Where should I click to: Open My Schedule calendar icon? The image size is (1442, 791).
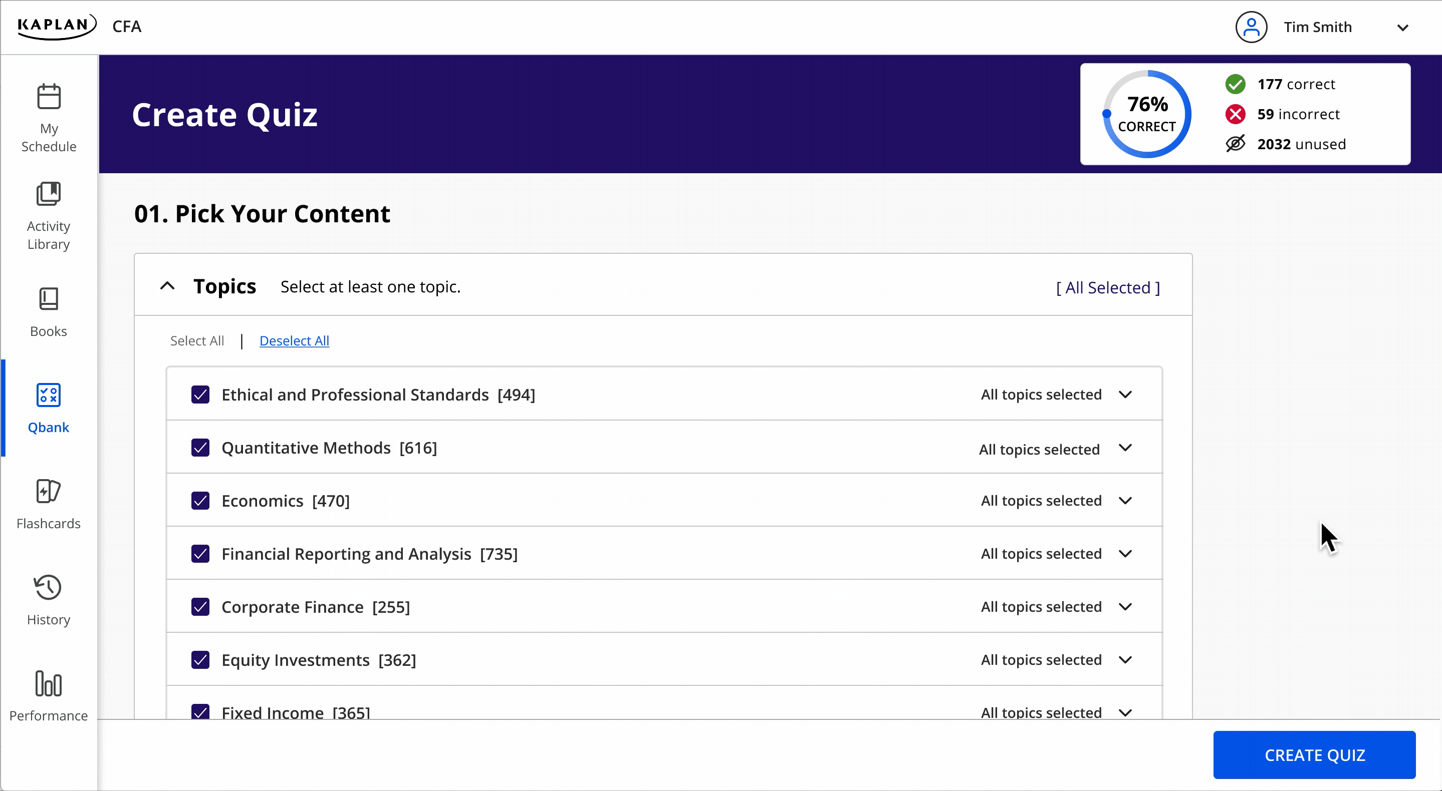point(49,97)
